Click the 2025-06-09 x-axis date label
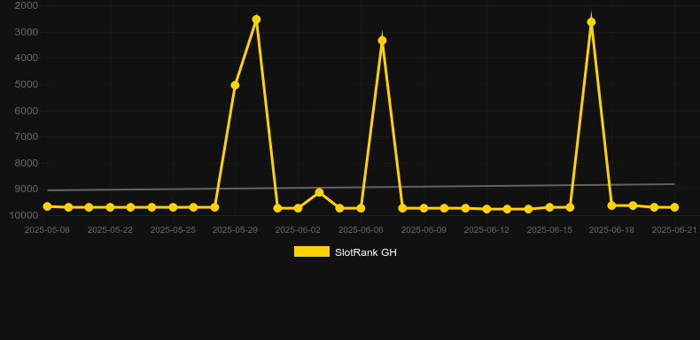 (x=424, y=230)
